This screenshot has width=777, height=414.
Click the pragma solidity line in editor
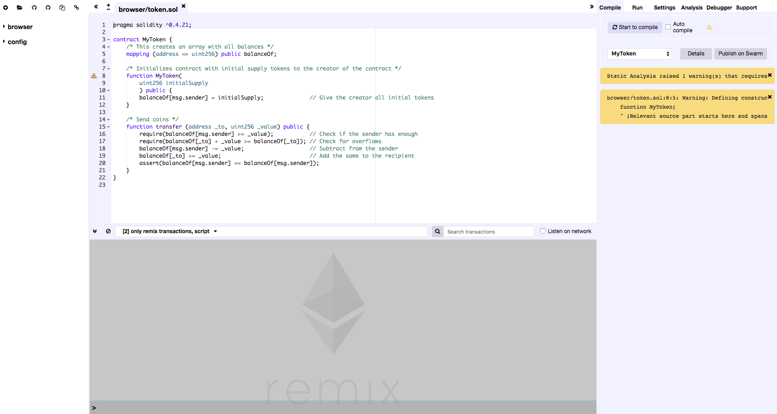pyautogui.click(x=152, y=25)
